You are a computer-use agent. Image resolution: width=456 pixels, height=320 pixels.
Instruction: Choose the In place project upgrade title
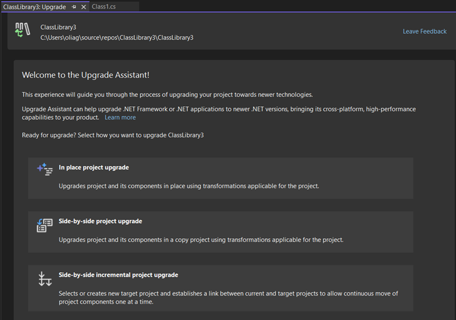(x=94, y=168)
